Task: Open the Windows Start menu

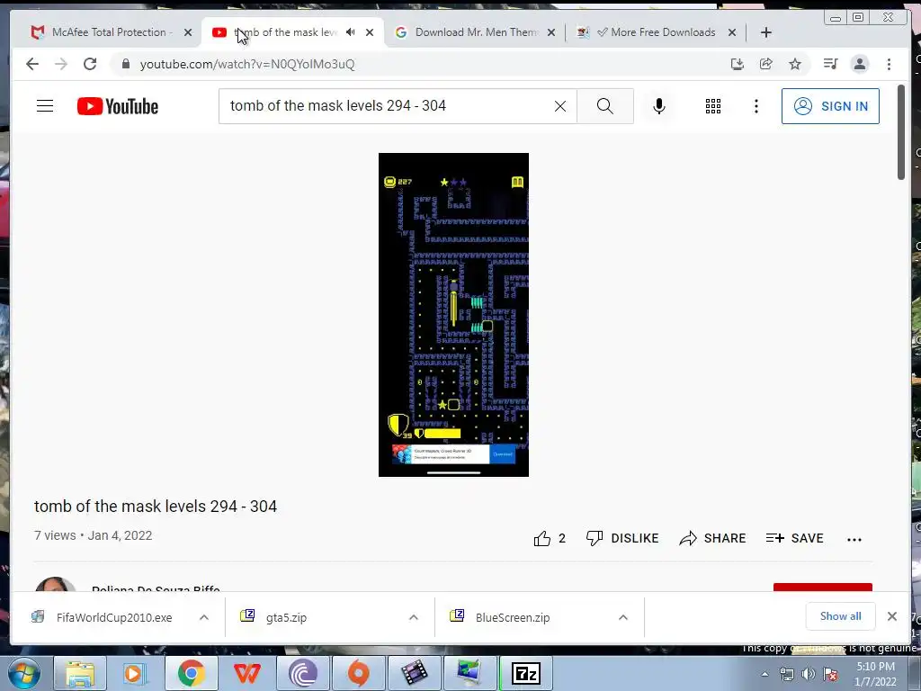Action: pyautogui.click(x=24, y=673)
